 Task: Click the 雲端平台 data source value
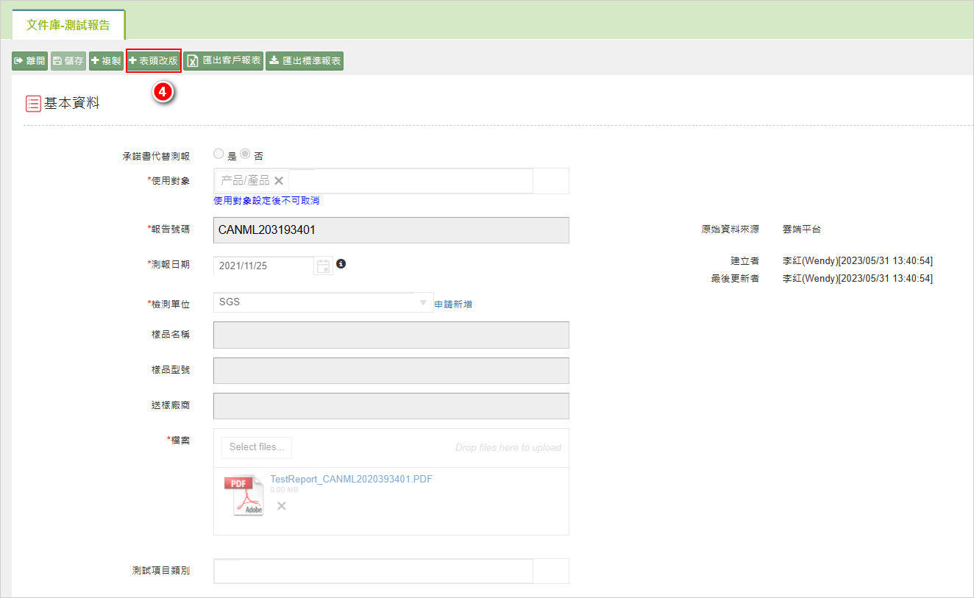[x=802, y=229]
